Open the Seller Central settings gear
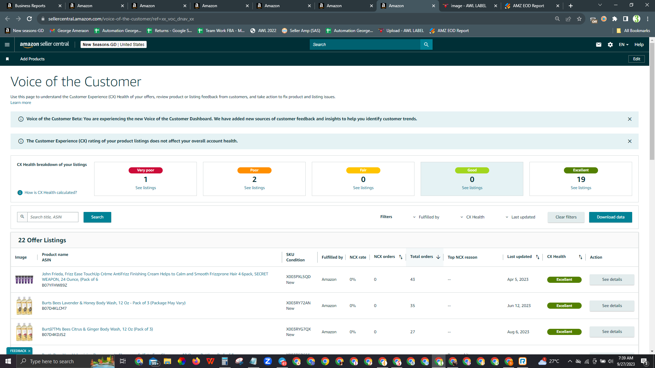 [610, 45]
